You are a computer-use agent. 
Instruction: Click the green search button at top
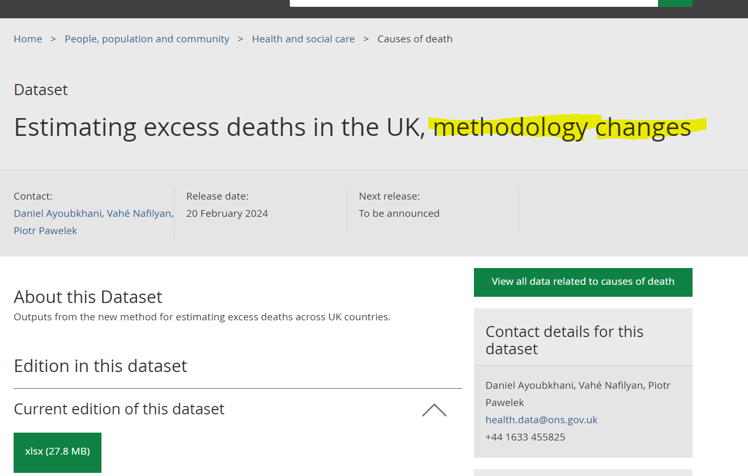675,3
